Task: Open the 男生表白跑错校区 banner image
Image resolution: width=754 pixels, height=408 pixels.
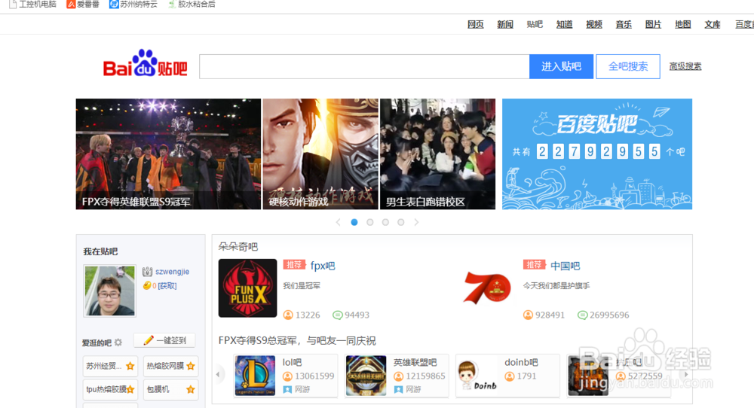Action: [x=437, y=154]
